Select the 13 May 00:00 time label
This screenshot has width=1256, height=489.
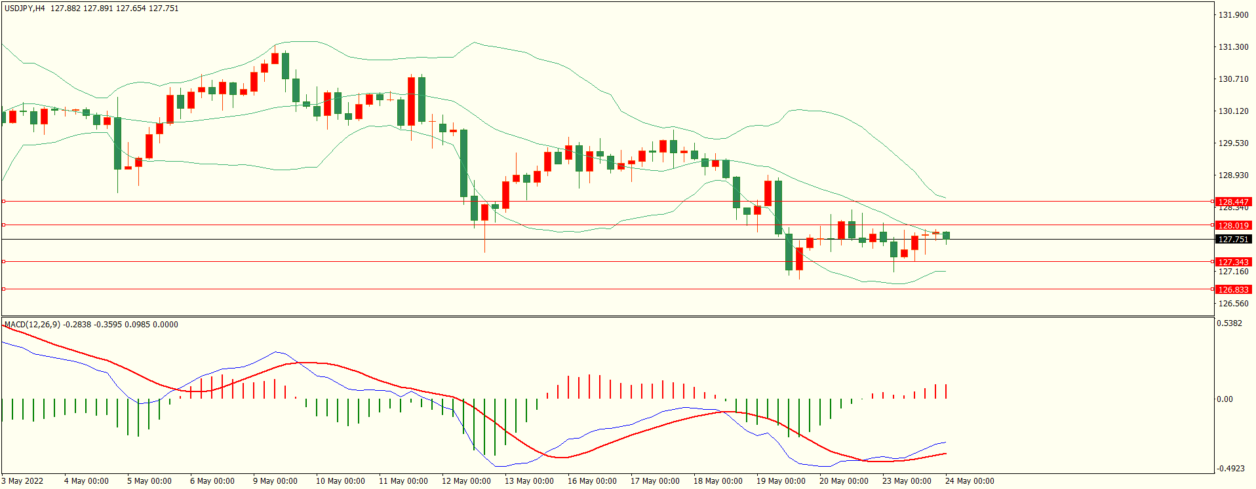click(x=528, y=481)
